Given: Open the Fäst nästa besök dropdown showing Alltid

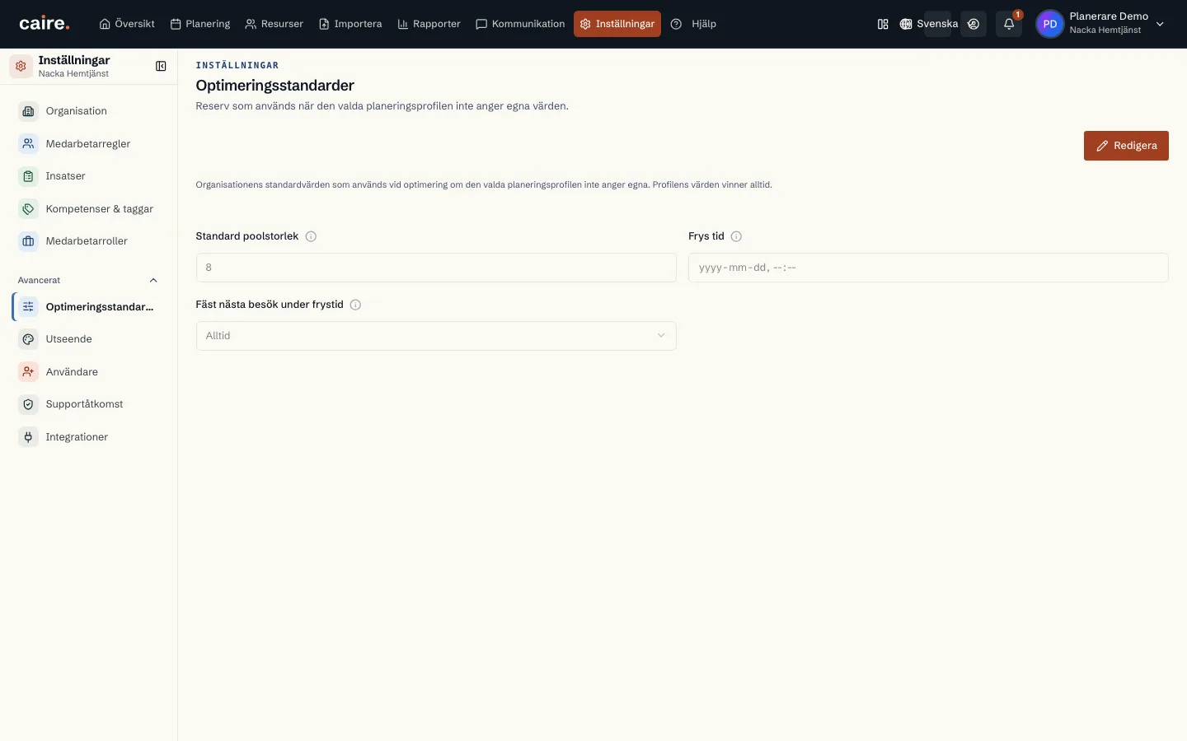Looking at the screenshot, I should pyautogui.click(x=436, y=336).
